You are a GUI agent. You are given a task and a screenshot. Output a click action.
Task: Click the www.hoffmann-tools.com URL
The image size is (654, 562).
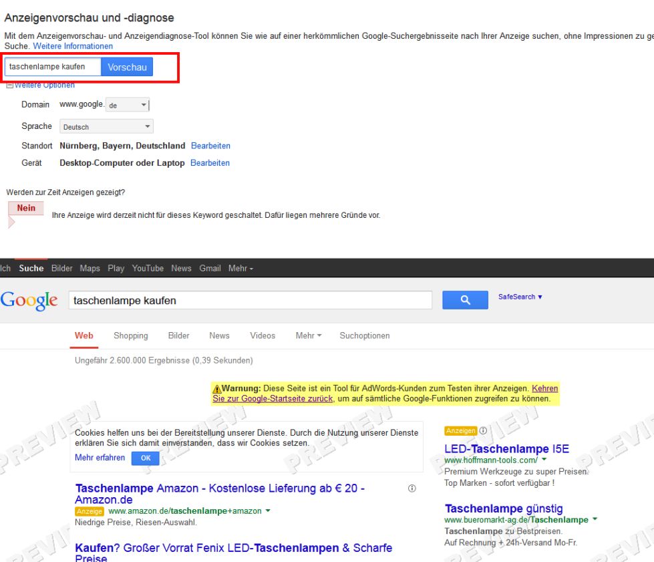tap(491, 460)
